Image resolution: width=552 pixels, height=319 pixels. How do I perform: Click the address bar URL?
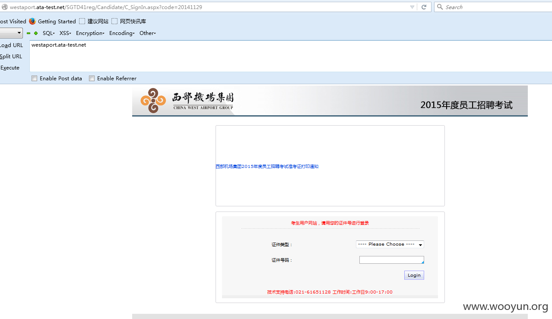tap(106, 7)
